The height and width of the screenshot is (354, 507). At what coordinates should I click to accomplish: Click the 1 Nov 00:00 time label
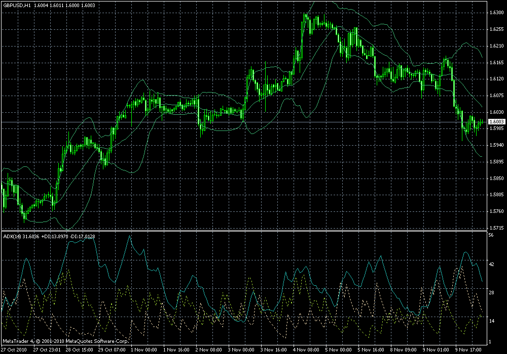pyautogui.click(x=144, y=350)
